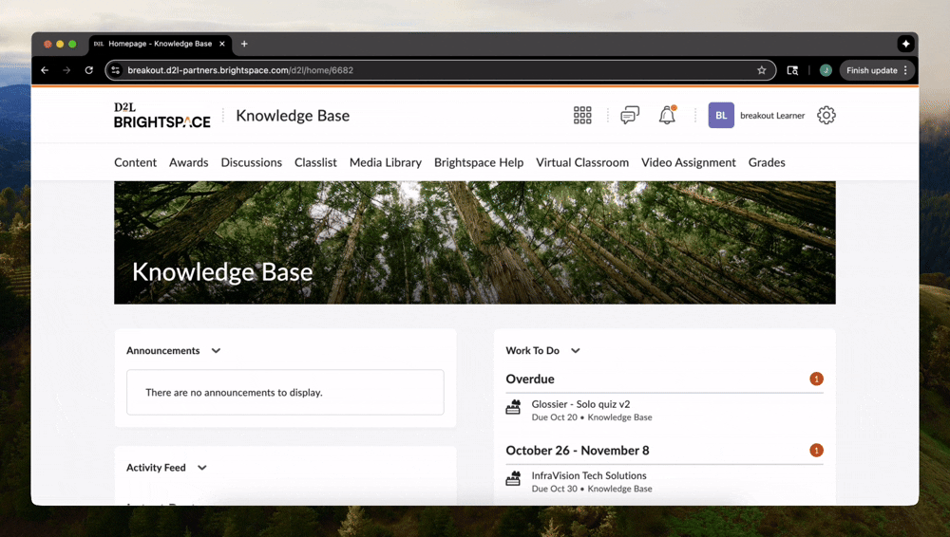Click the October 26 - November 8 heading
Viewport: 950px width, 537px height.
578,451
